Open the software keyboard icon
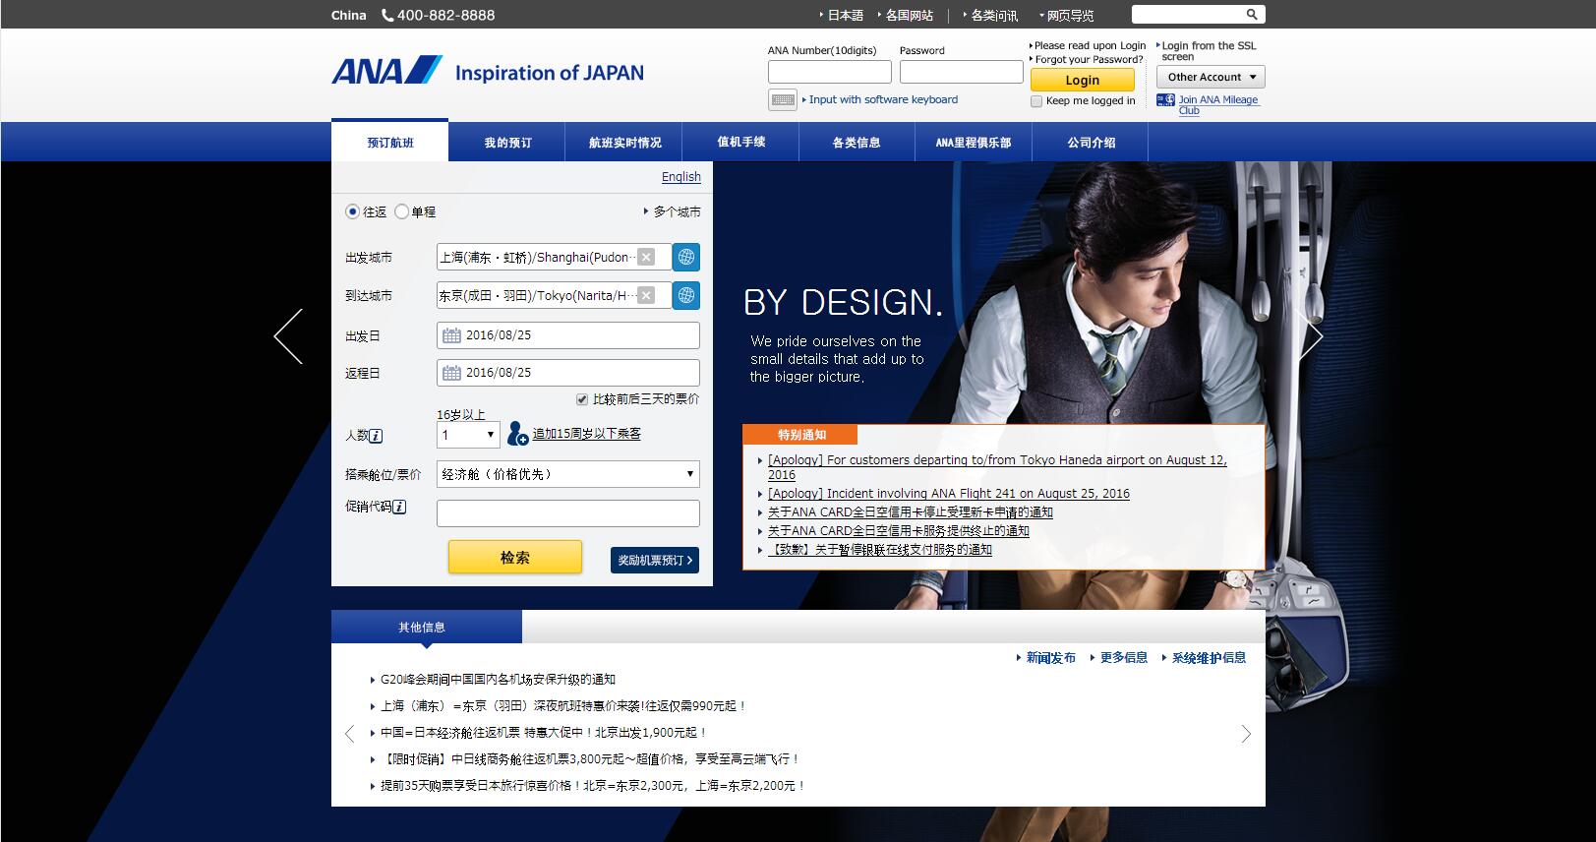Image resolution: width=1596 pixels, height=842 pixels. pyautogui.click(x=783, y=99)
